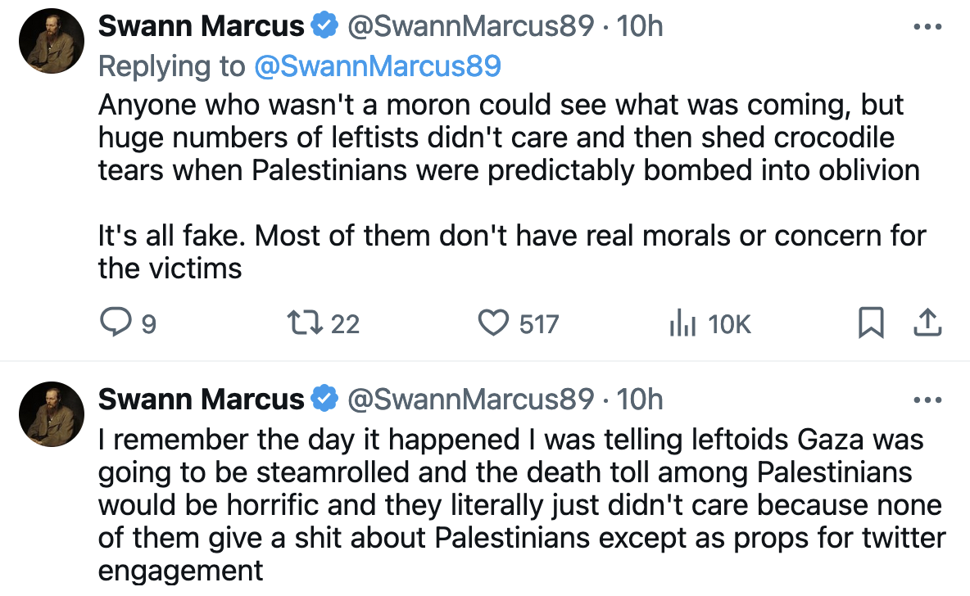Click the @SwannMarcus89 link after "Replying to"
The image size is (970, 596).
click(377, 66)
